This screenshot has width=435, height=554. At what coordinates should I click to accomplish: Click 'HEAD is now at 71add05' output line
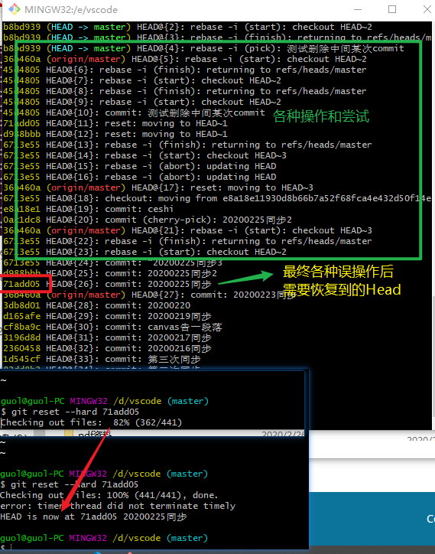click(x=93, y=517)
